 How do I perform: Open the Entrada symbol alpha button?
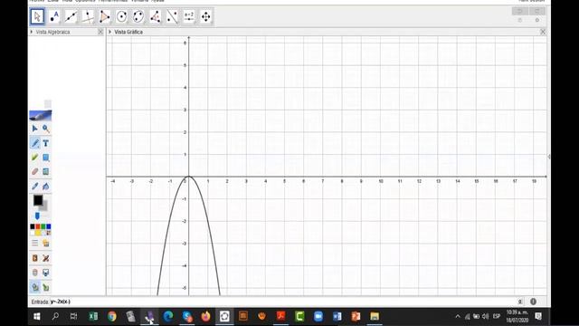click(520, 302)
